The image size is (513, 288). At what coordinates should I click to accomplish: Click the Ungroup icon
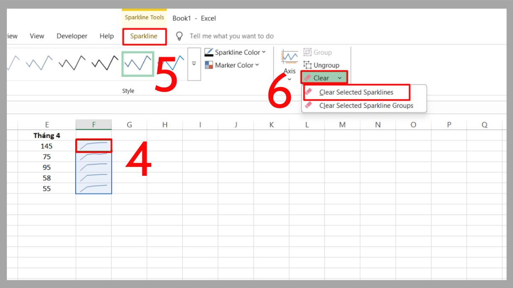tap(309, 65)
